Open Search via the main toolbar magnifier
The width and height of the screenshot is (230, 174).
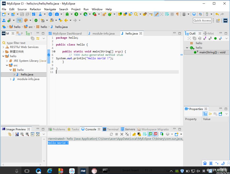pos(136,14)
